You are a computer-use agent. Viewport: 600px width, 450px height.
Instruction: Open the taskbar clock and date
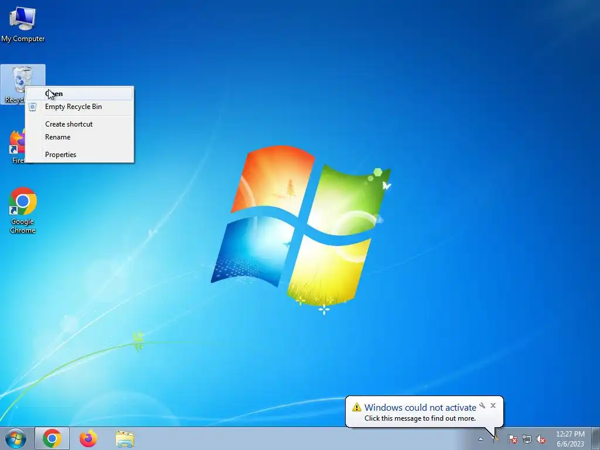(570, 439)
